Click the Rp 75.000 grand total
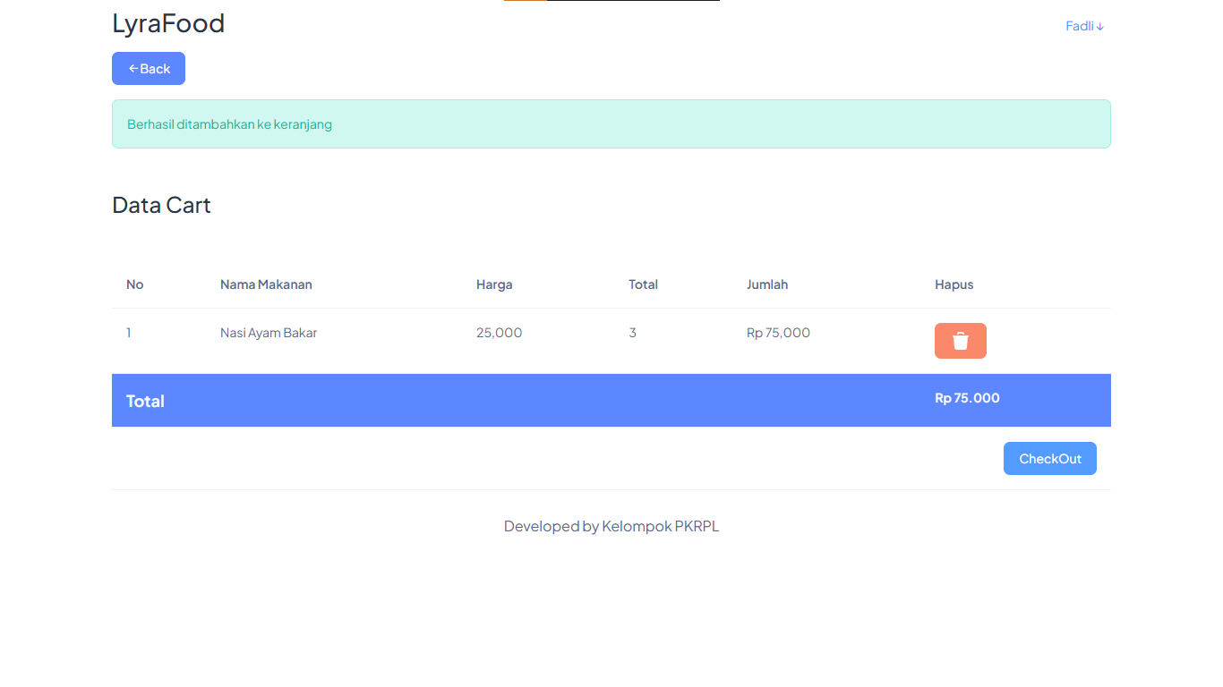 click(967, 398)
